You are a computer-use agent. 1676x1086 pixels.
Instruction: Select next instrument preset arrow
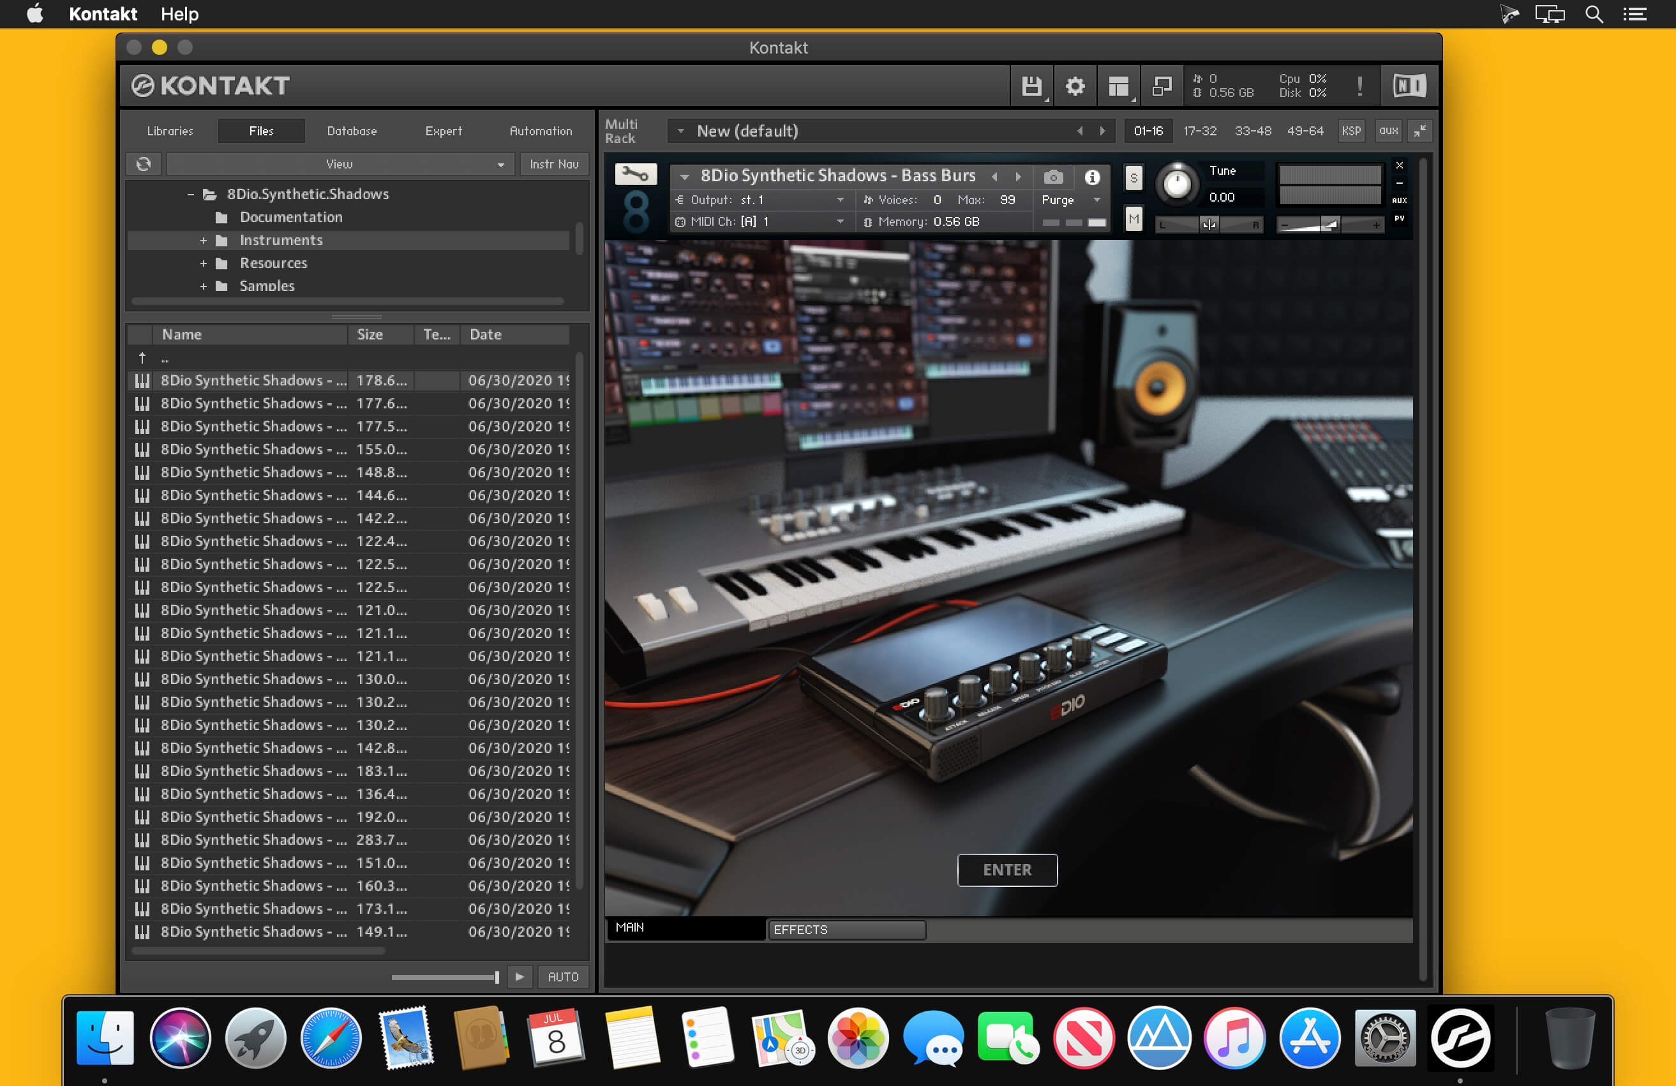(1018, 177)
